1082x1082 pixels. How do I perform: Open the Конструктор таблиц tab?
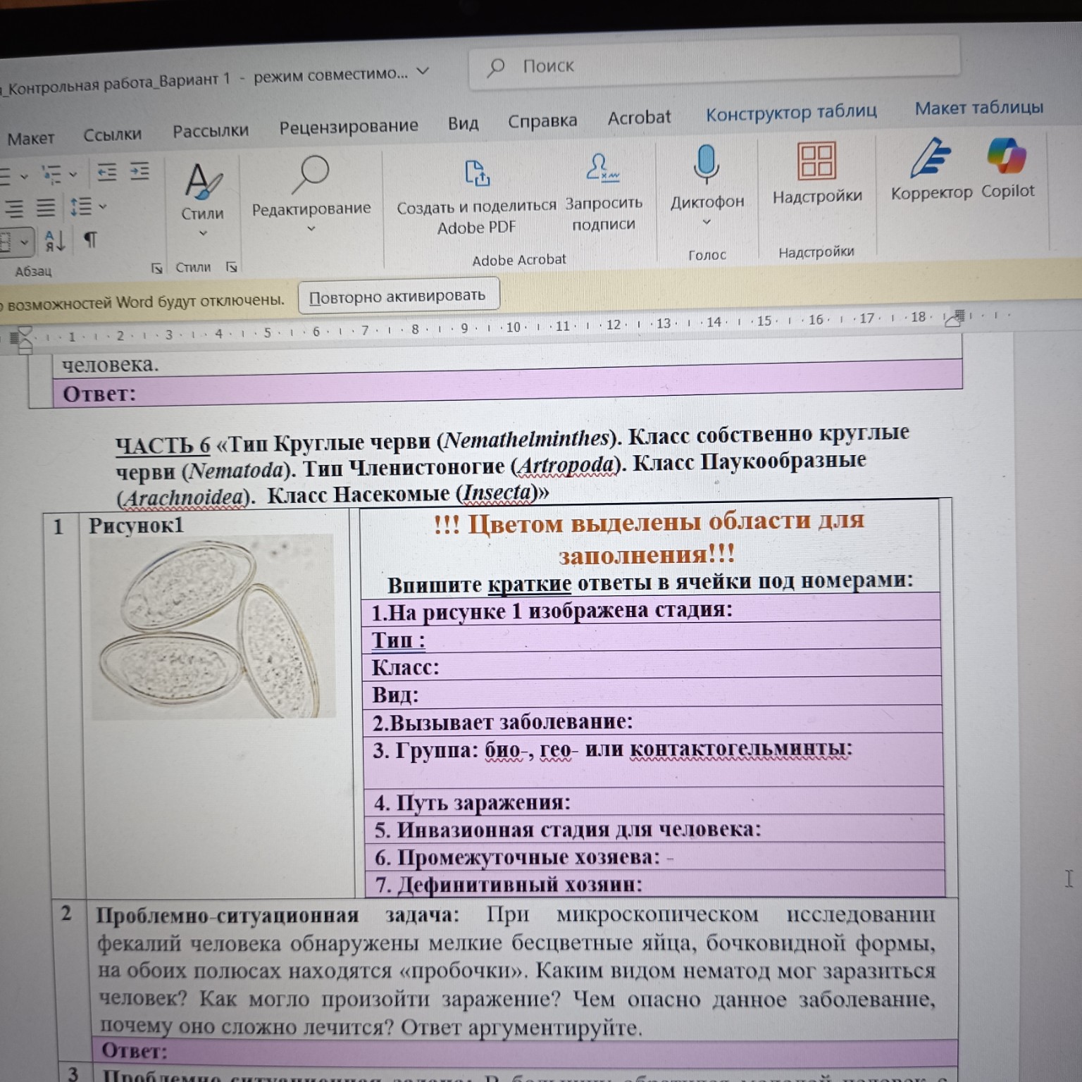tap(791, 113)
